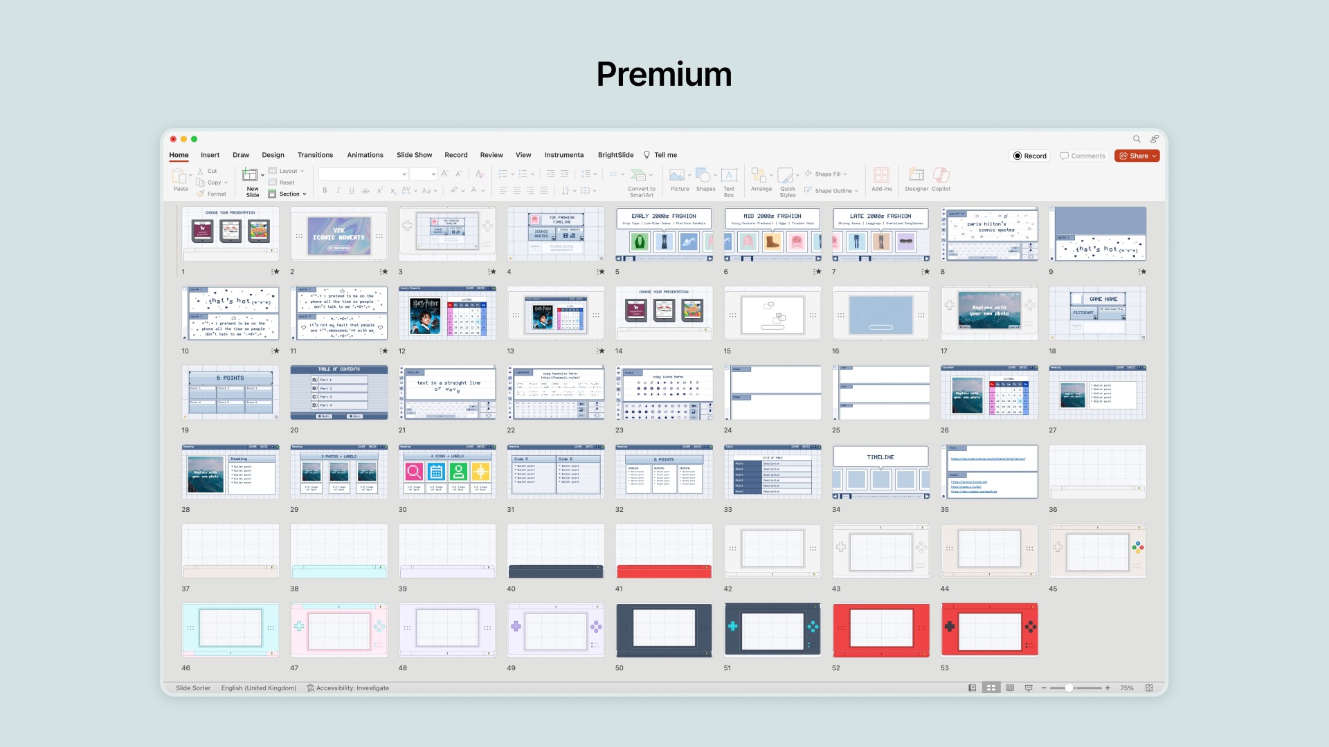
Task: Click the zoom slider handle
Action: pos(1069,688)
